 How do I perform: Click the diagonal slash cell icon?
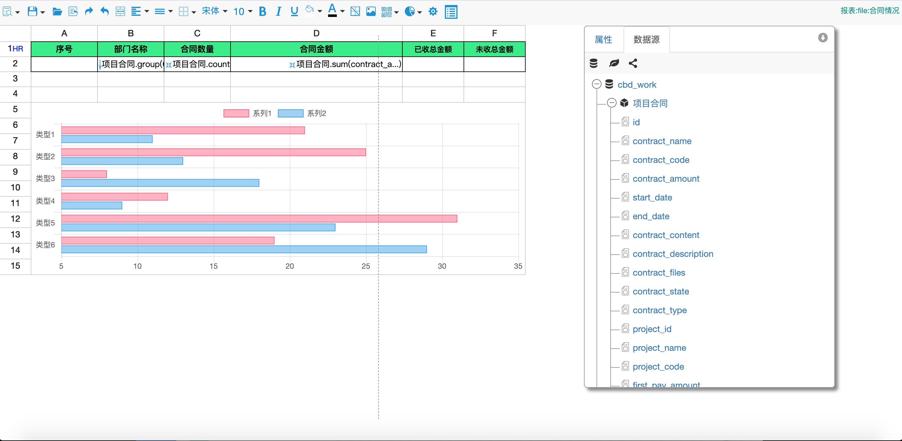355,12
